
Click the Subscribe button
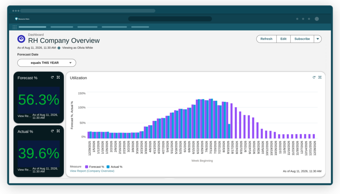pyautogui.click(x=302, y=39)
